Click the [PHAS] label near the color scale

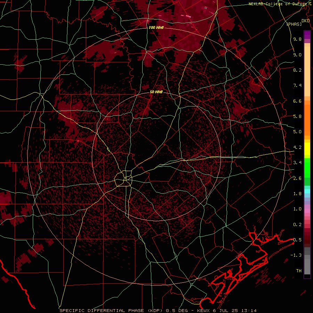point(294,24)
